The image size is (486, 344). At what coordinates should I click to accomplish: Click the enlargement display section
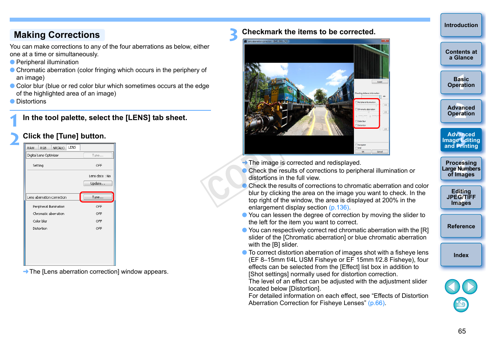click(x=372, y=61)
